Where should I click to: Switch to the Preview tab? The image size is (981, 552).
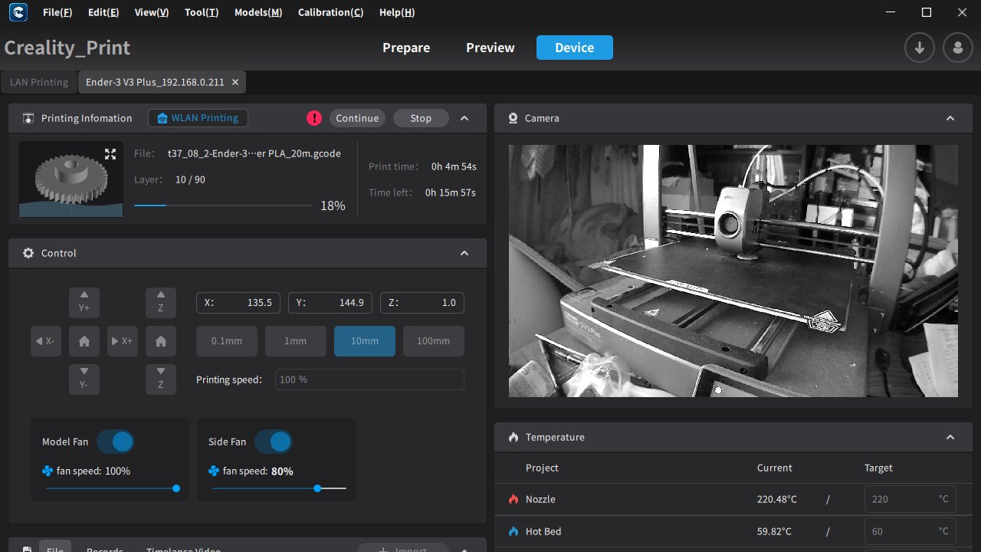(x=490, y=48)
